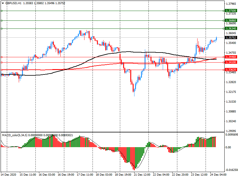Click the 24 Dec 04:00 time axis label

[x=218, y=175]
